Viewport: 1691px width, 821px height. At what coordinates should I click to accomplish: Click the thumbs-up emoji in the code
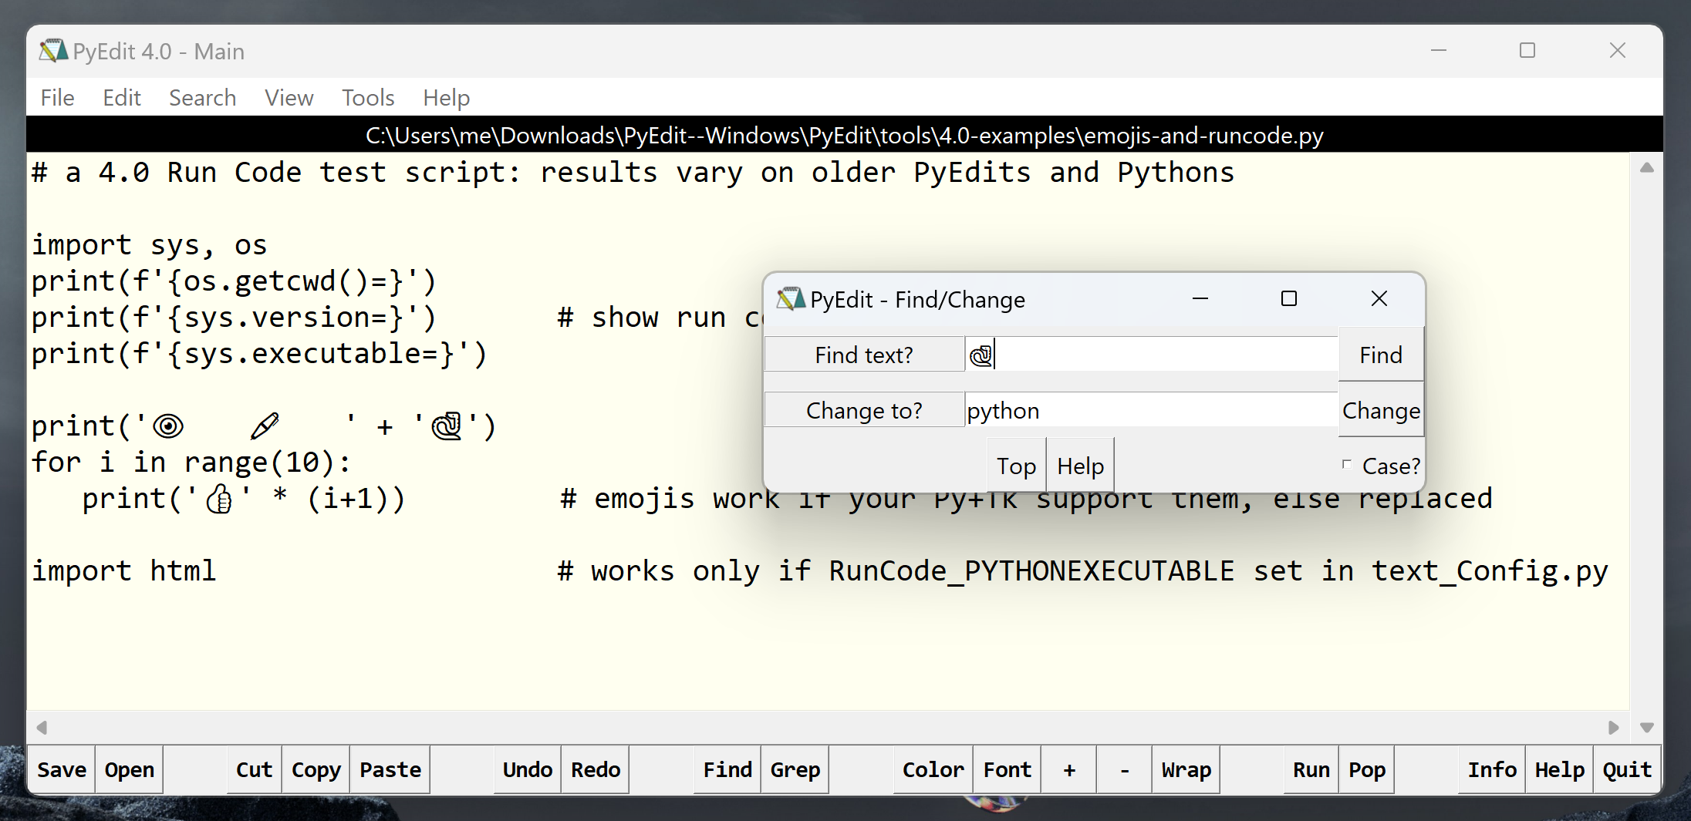point(219,499)
